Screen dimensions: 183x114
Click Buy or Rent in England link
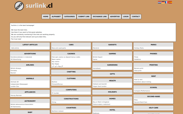point(101,102)
